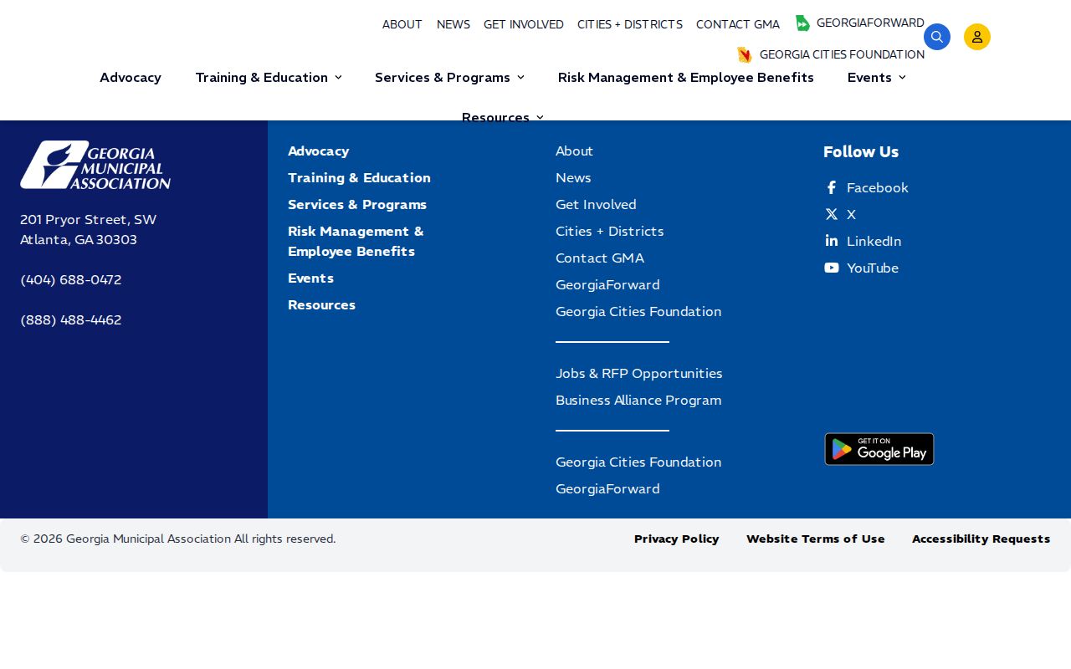Open Risk Management & Employee Benefits nav item
1071x669 pixels.
click(686, 78)
